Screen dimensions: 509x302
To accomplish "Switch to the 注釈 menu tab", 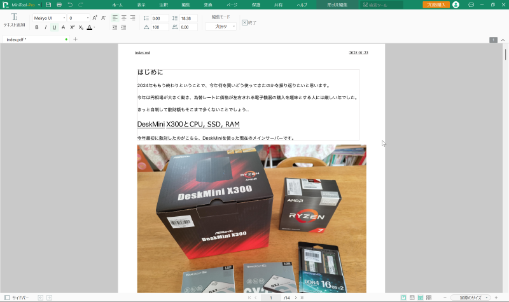I will pos(164,4).
